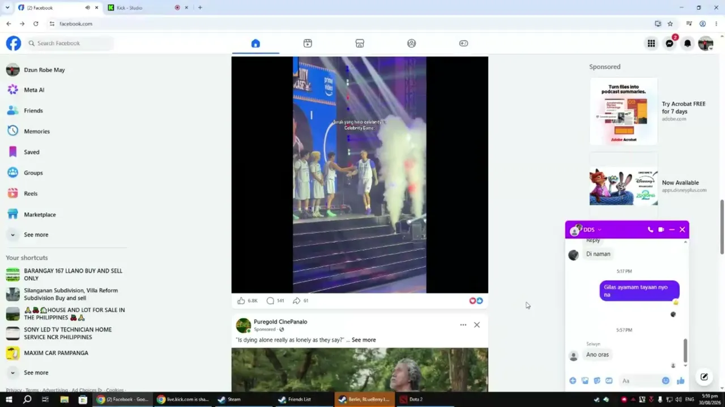Open Silanganan Subdivision Buy and sell shortcut
The height and width of the screenshot is (407, 725).
point(66,294)
